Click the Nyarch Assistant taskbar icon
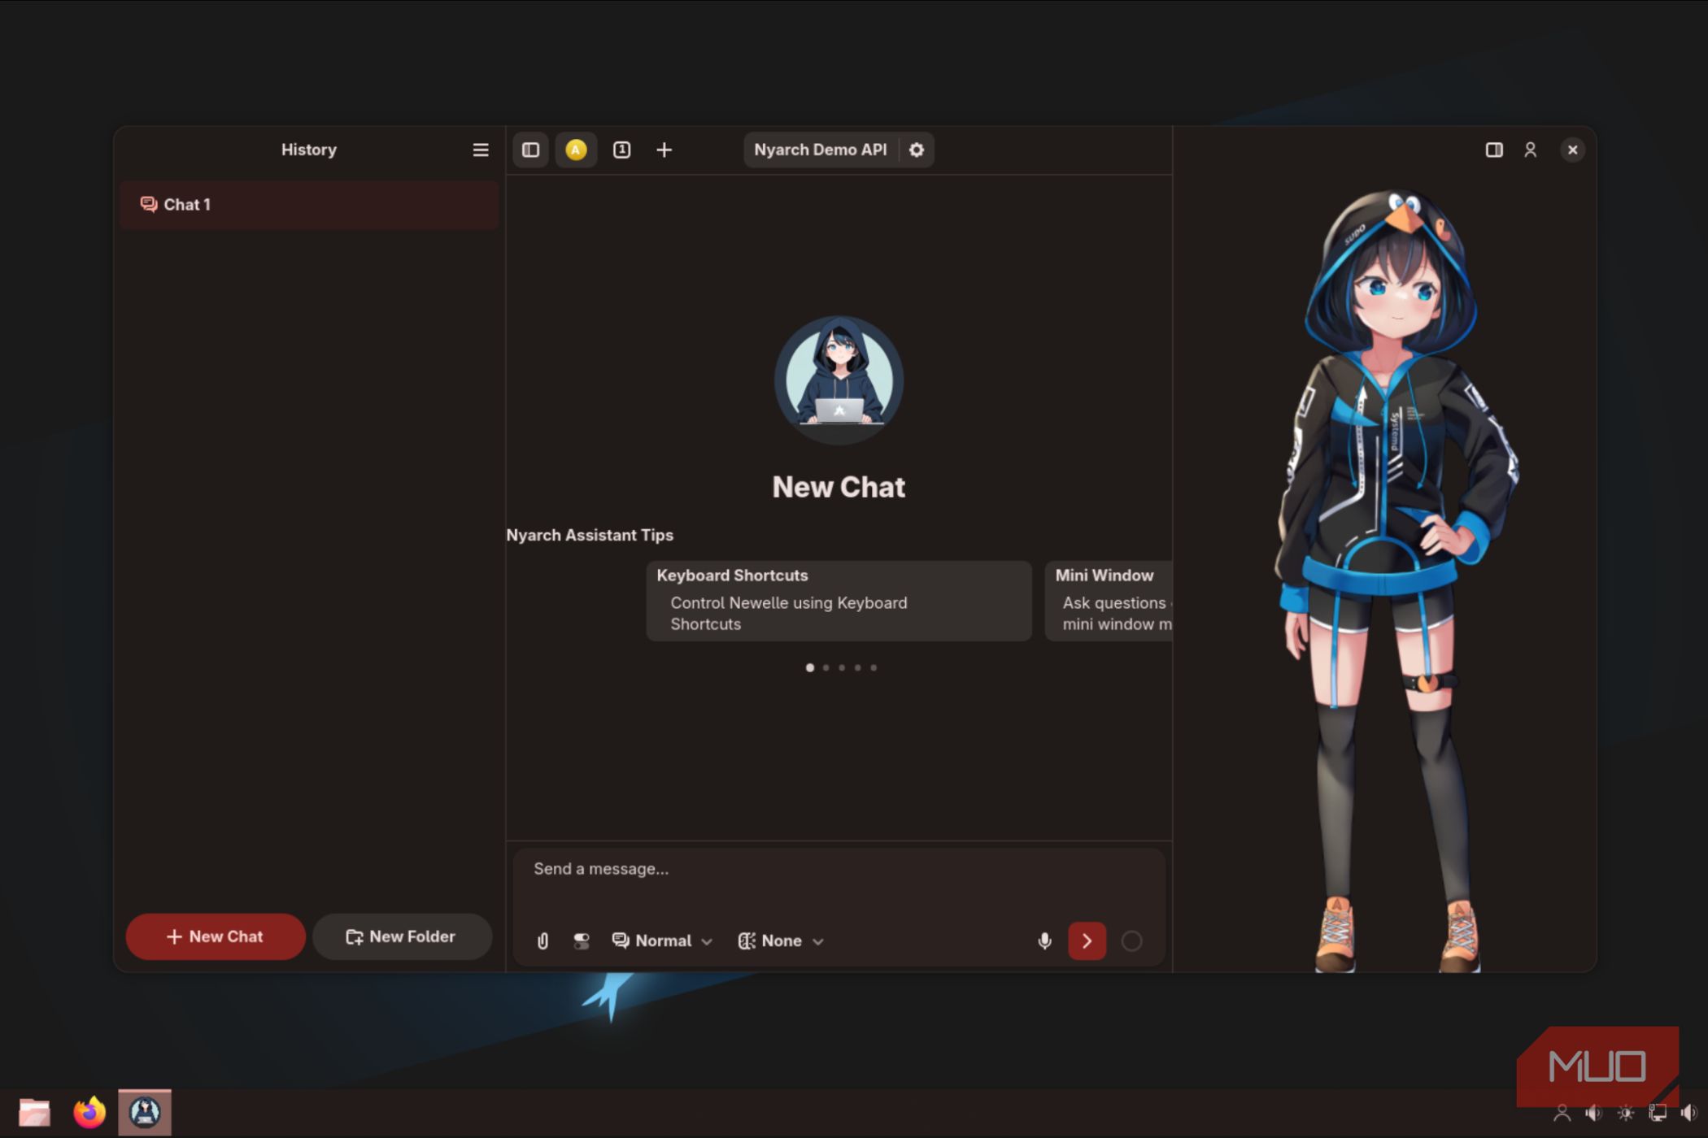This screenshot has height=1138, width=1708. pyautogui.click(x=145, y=1112)
